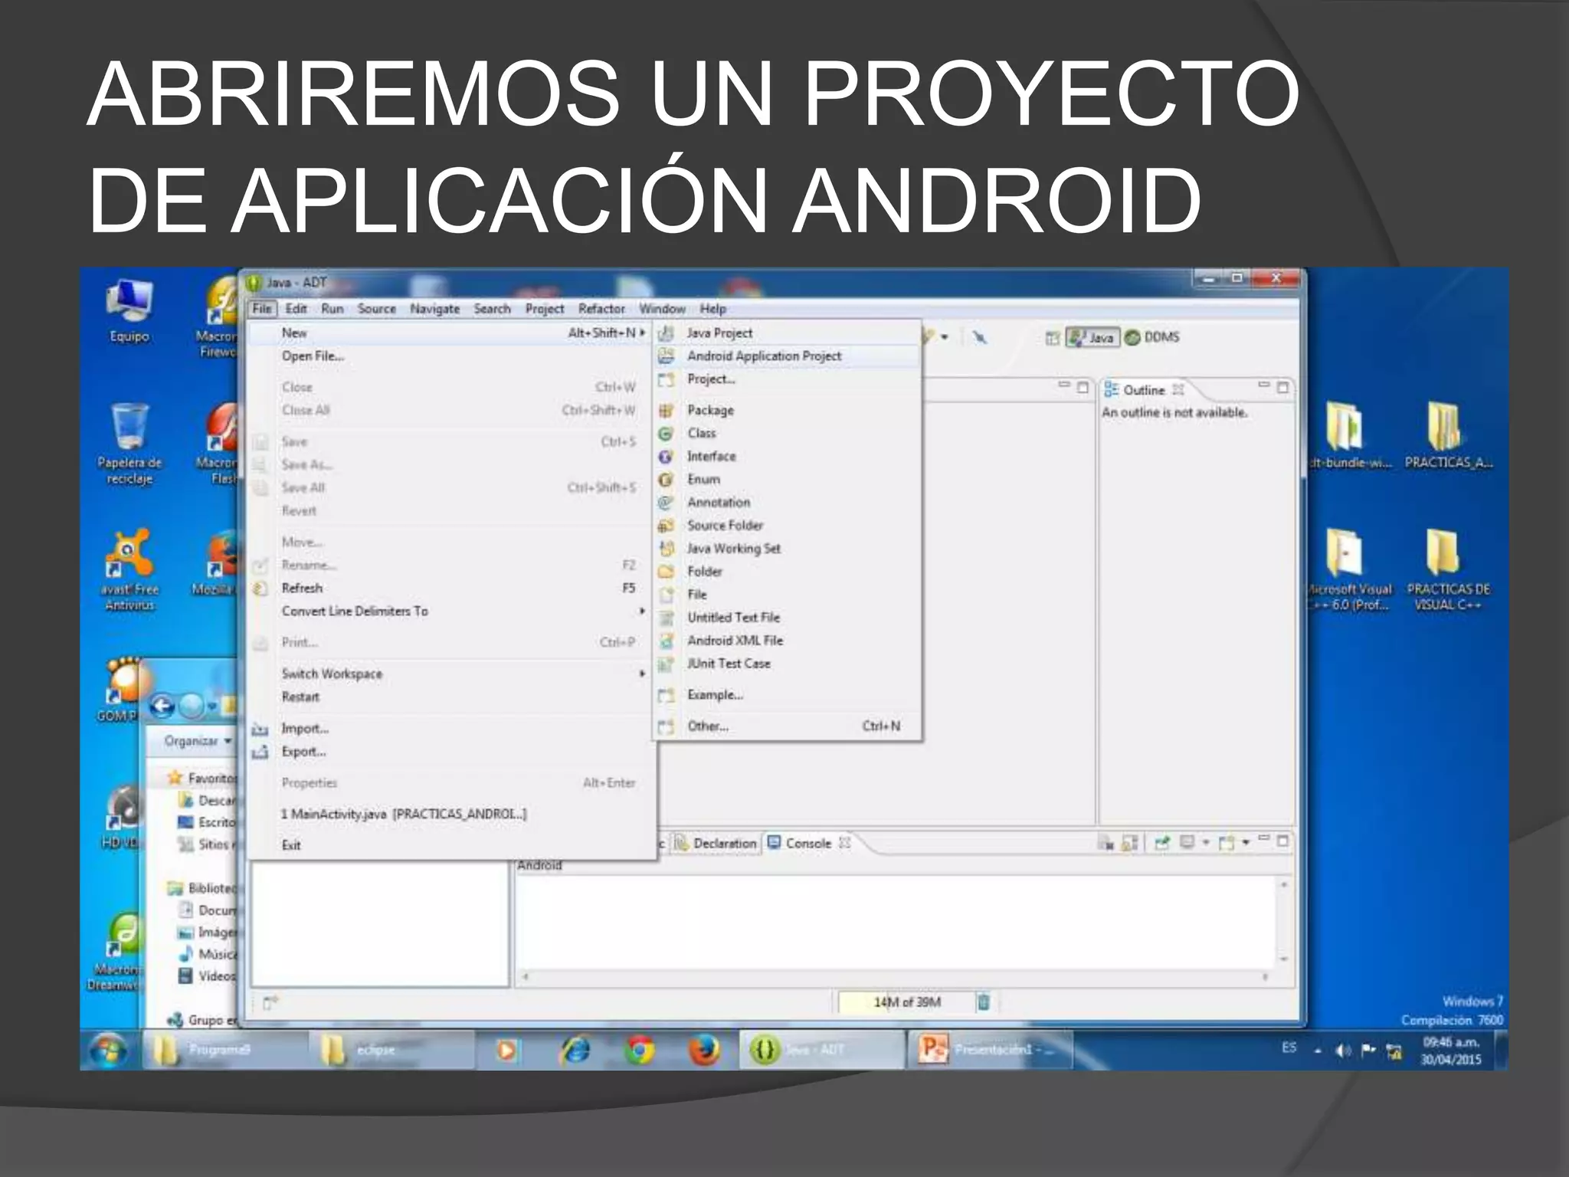
Task: Click the Java Working Set icon
Action: coord(667,549)
